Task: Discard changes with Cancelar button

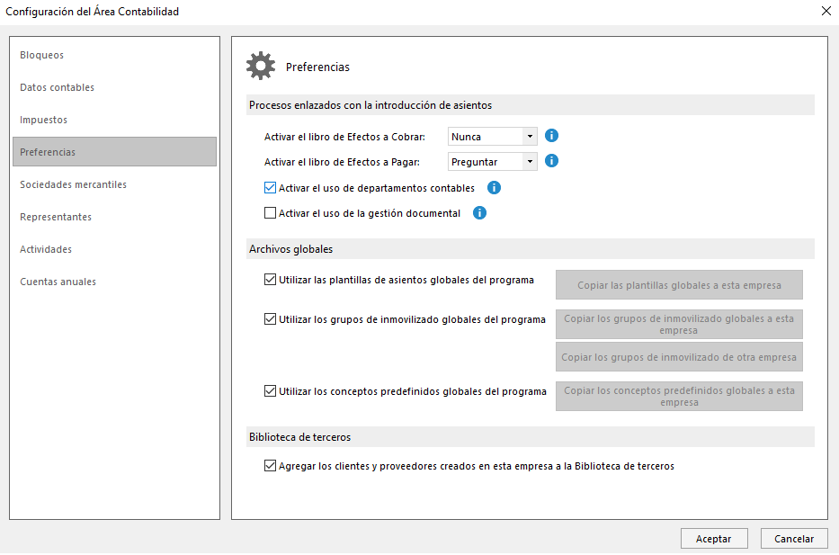Action: tap(794, 539)
